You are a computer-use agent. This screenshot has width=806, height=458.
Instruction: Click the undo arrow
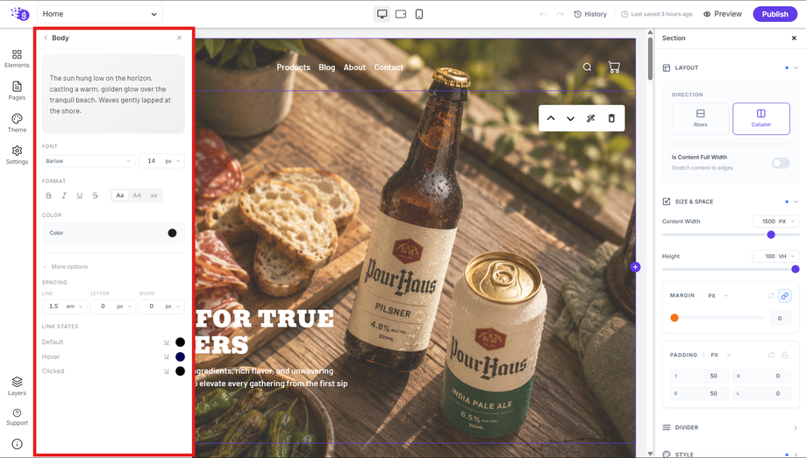pos(543,14)
